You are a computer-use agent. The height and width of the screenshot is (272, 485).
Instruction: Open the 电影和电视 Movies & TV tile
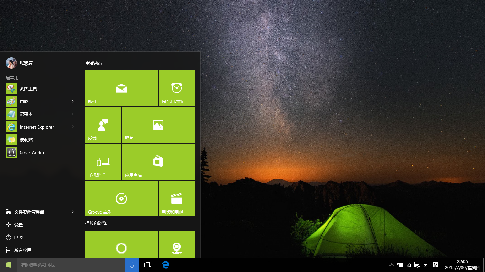[177, 199]
